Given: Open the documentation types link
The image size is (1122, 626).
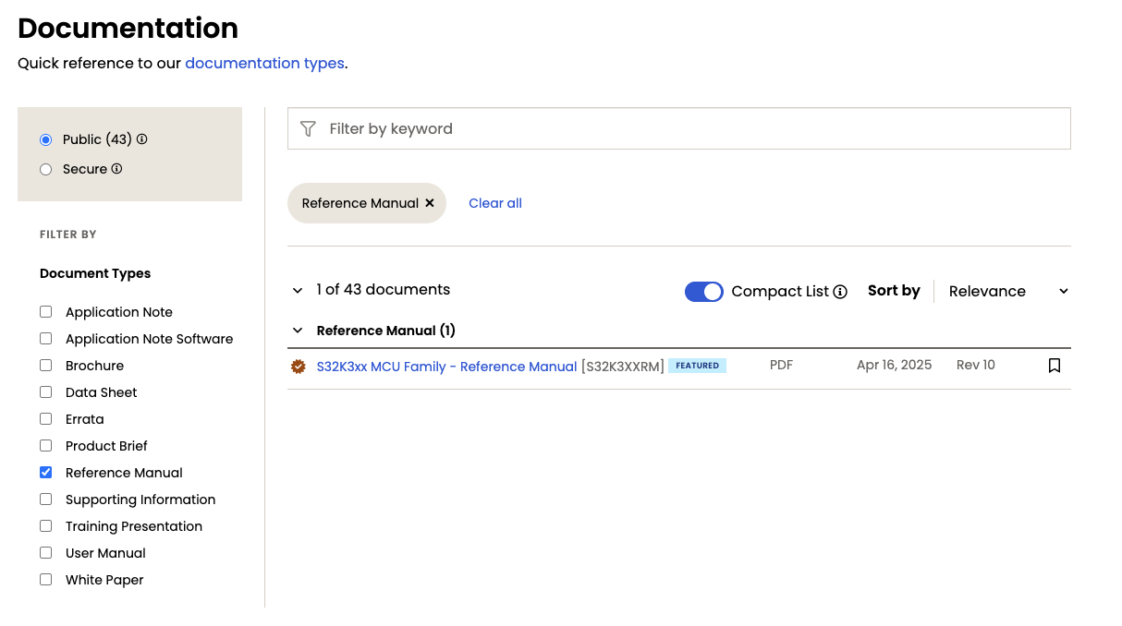Looking at the screenshot, I should pyautogui.click(x=264, y=64).
